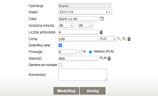Open the calculator icon beside Wartość PLN
Screen dimensions: 158x96
pyautogui.click(x=109, y=58)
